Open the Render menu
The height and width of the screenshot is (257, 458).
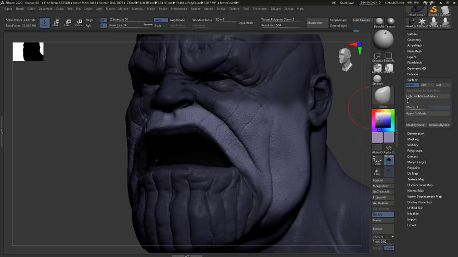point(195,9)
